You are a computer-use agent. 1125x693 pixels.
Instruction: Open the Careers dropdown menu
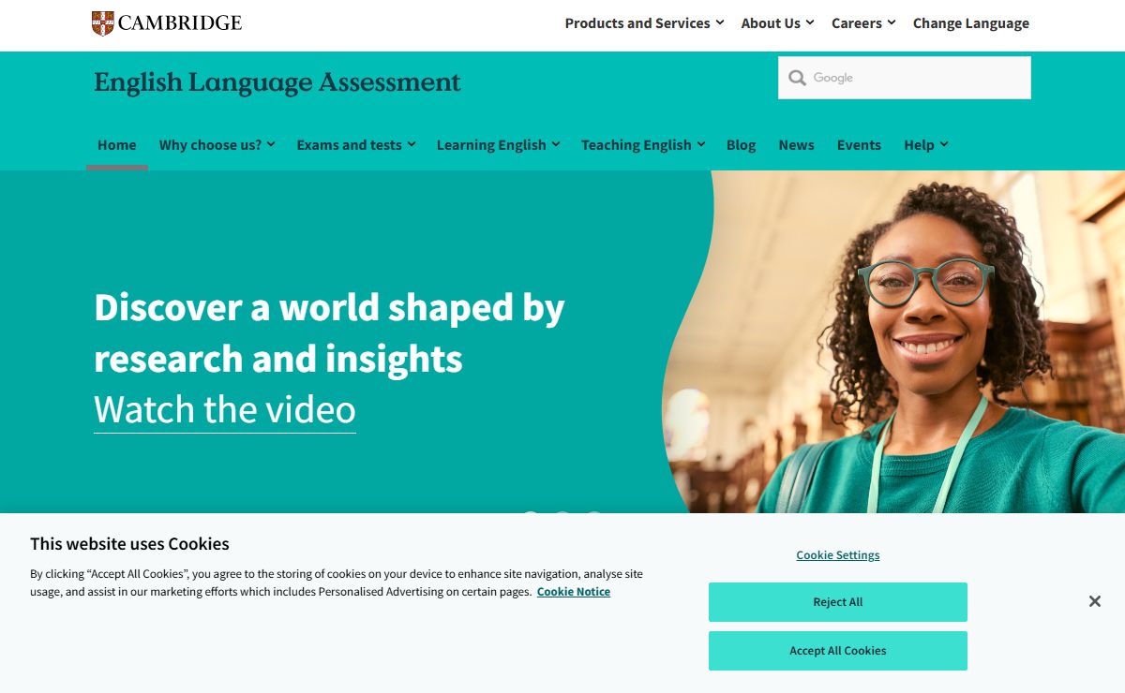coord(863,23)
